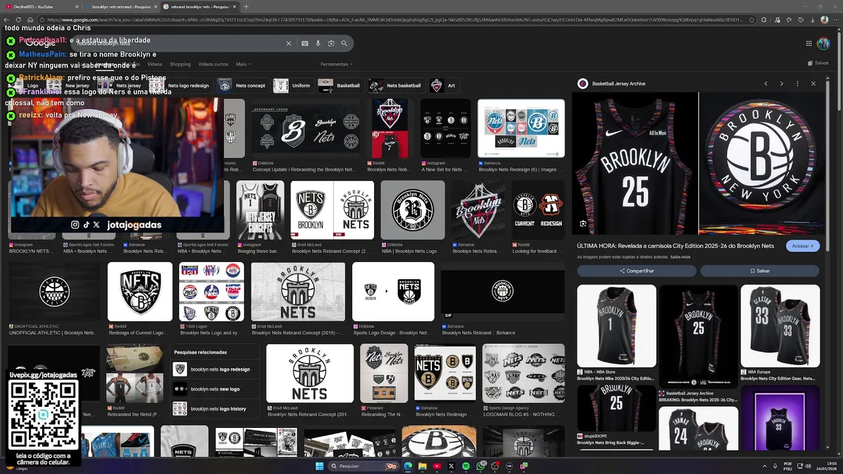The width and height of the screenshot is (843, 474).
Task: Open Sports Logo Design Dribbble thumbnail
Action: pyautogui.click(x=393, y=292)
